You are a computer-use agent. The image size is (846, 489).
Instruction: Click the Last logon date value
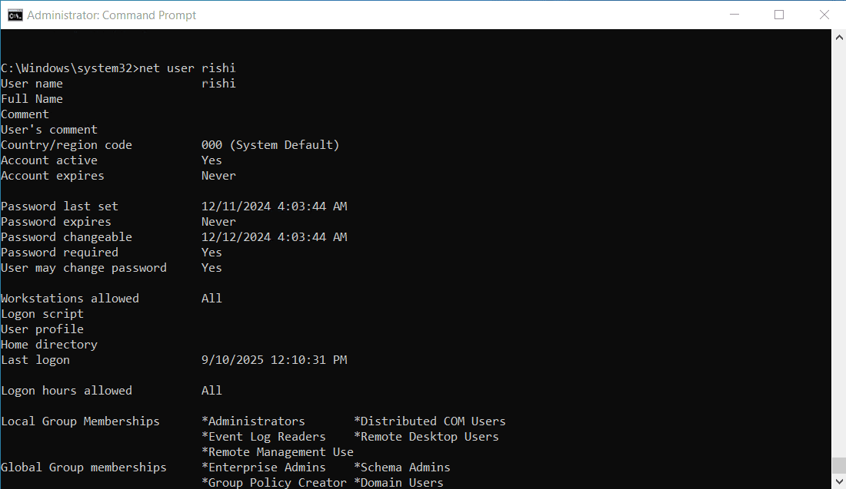275,359
